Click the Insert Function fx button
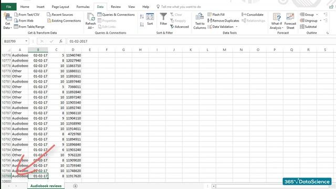 (x=61, y=41)
